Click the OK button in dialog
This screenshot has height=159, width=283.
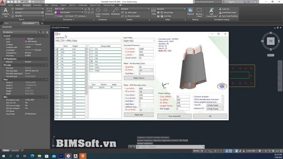210,116
